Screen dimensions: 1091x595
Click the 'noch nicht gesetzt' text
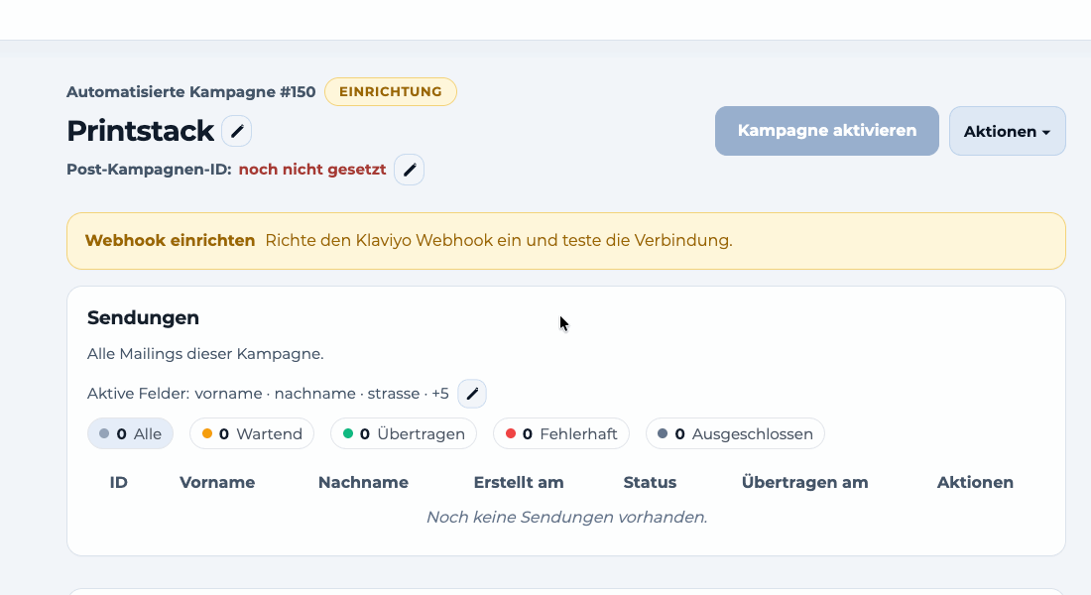(x=312, y=170)
